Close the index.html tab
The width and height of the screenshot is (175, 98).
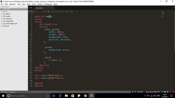tap(52, 8)
